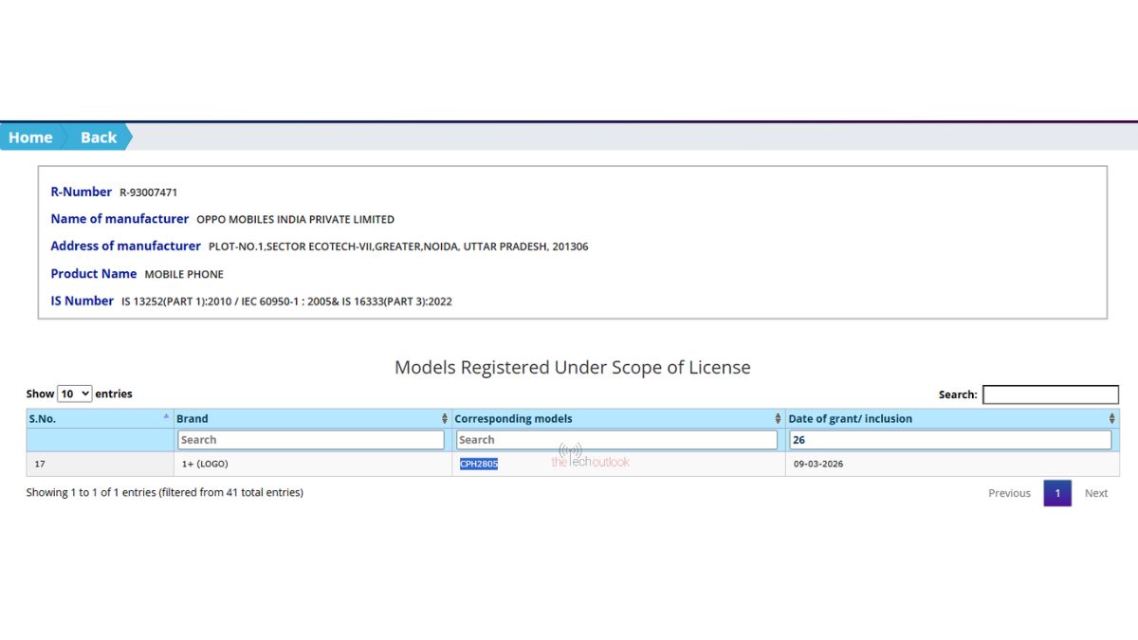Click the Brand column sort arrows

point(445,418)
